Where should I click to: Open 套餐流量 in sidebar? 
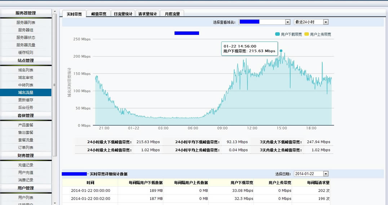[x=26, y=140]
